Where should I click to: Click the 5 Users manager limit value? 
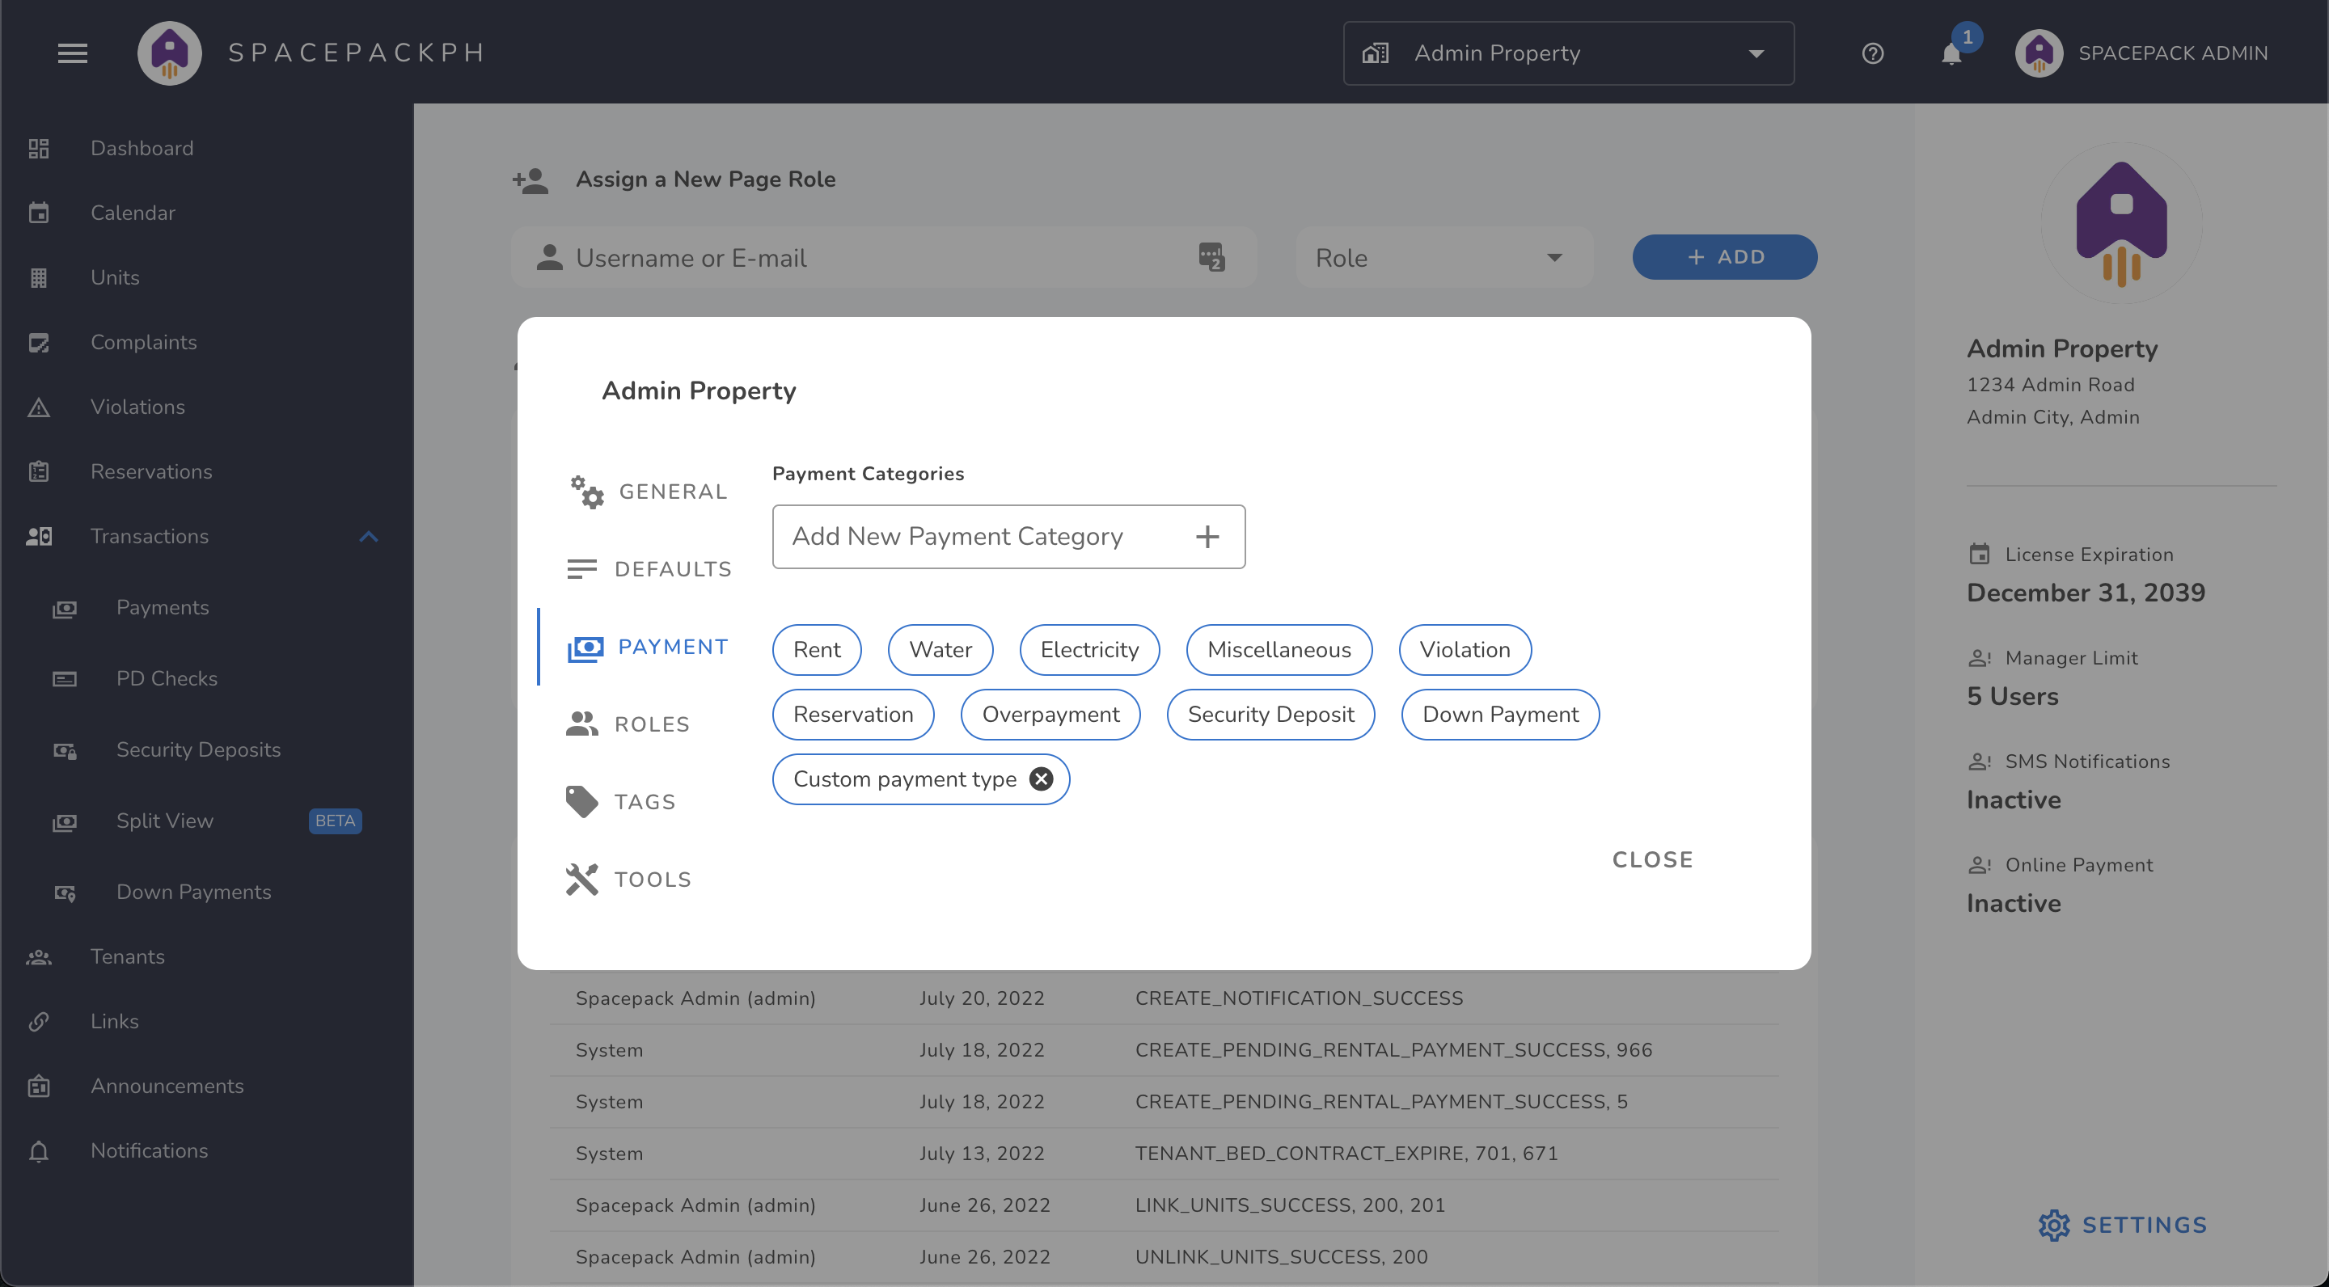(2013, 697)
